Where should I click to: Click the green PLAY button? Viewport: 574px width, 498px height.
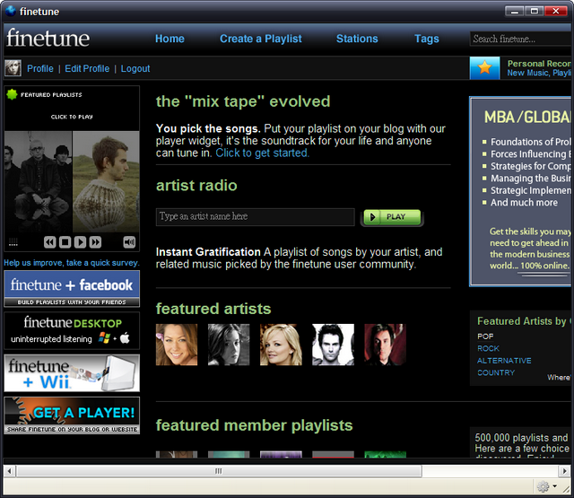[x=392, y=217]
